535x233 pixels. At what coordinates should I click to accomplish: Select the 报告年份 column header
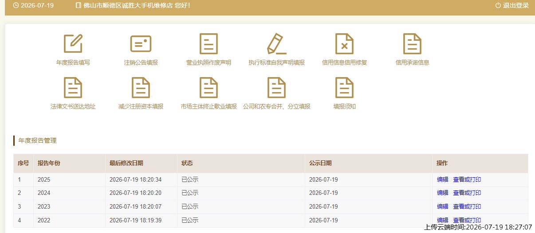click(49, 163)
